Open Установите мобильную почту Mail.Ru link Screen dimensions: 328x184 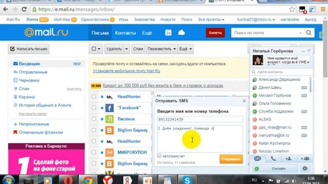click(127, 71)
